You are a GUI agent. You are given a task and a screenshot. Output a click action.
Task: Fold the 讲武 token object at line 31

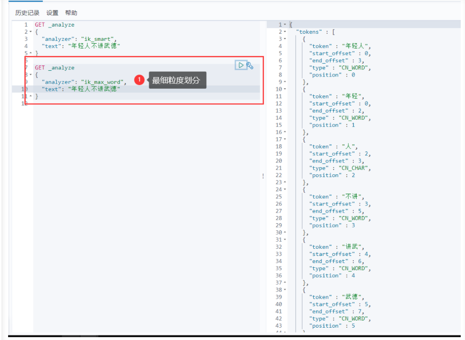pos(285,240)
